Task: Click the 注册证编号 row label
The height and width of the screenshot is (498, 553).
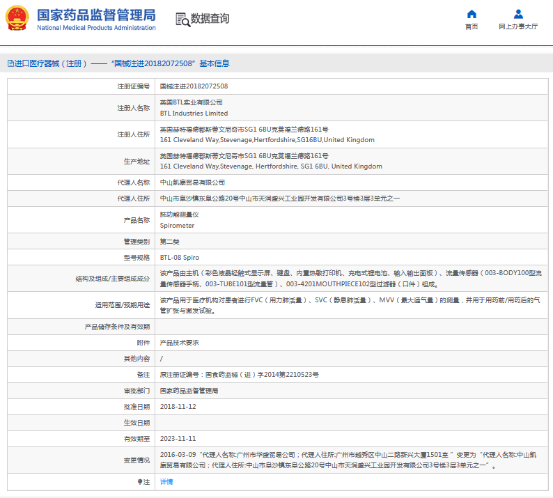Action: coord(133,86)
